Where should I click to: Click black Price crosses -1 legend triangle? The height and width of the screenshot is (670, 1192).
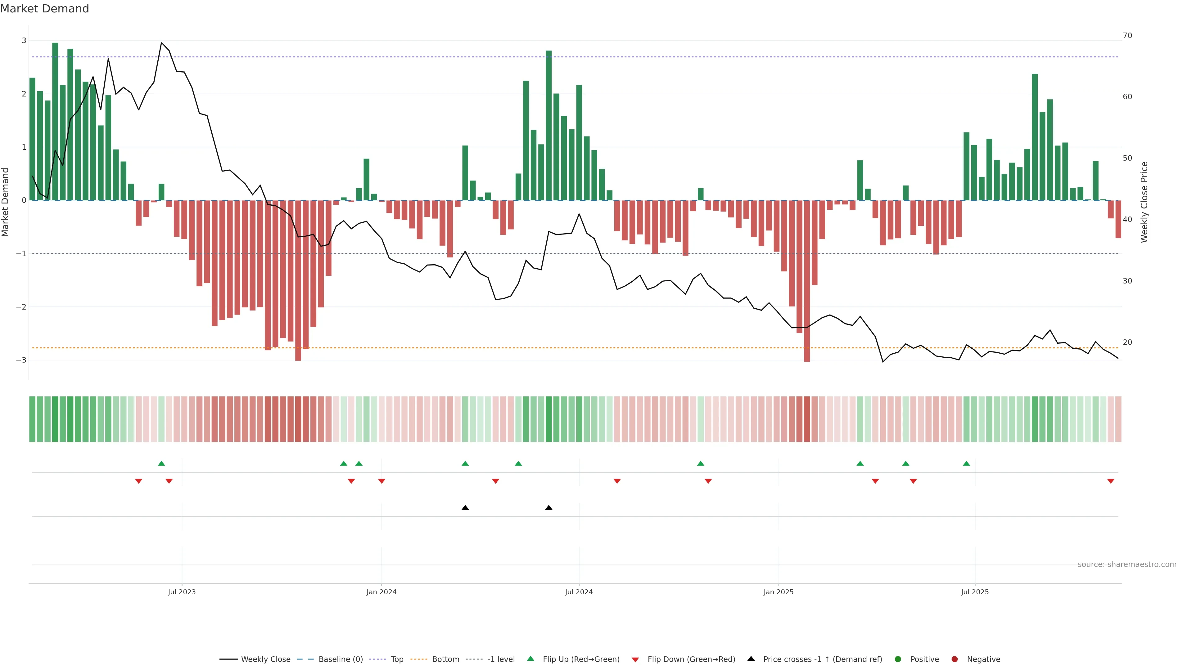[x=751, y=659]
